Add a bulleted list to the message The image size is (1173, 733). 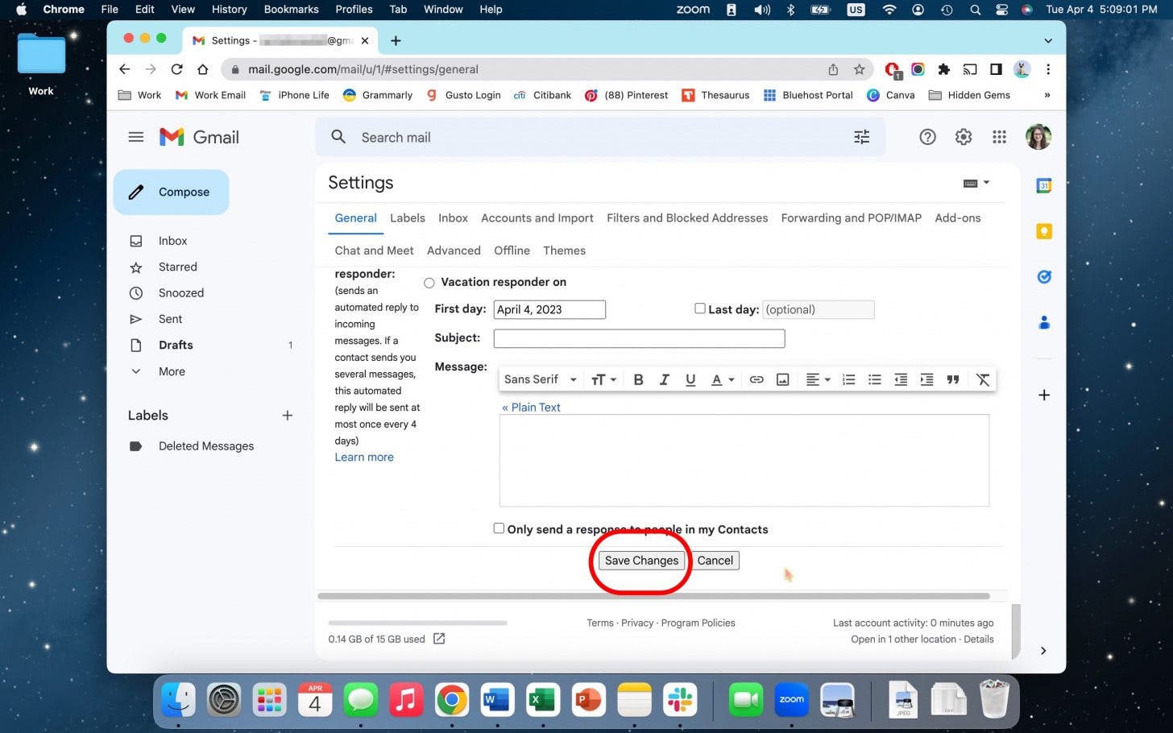pos(875,379)
